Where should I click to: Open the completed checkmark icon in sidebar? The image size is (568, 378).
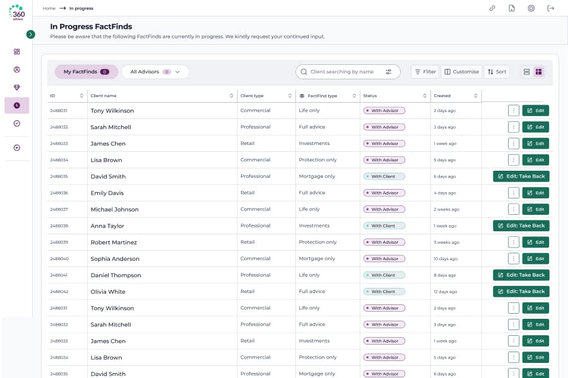(16, 123)
